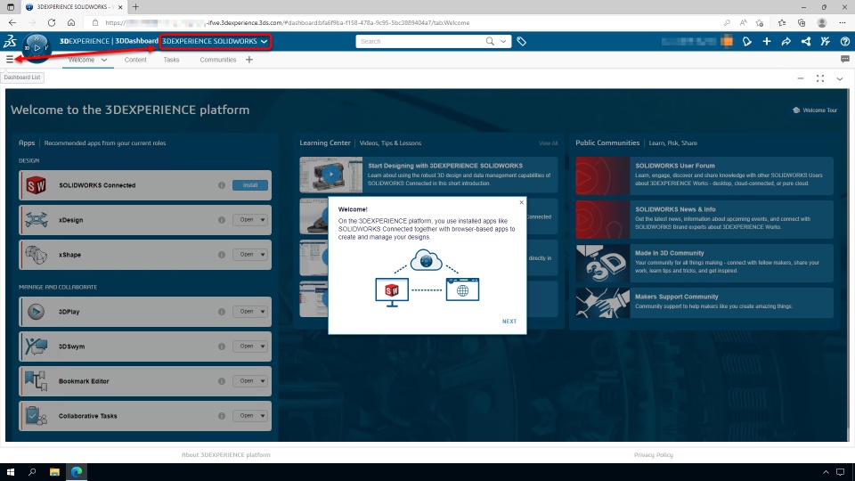Open the Bookmark Editor Open dropdown

point(263,381)
